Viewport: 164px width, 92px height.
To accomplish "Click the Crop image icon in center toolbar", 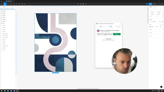I will [78, 4].
